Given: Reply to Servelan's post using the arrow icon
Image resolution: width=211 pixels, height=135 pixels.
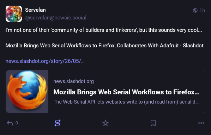Looking at the screenshot, I should (10, 123).
